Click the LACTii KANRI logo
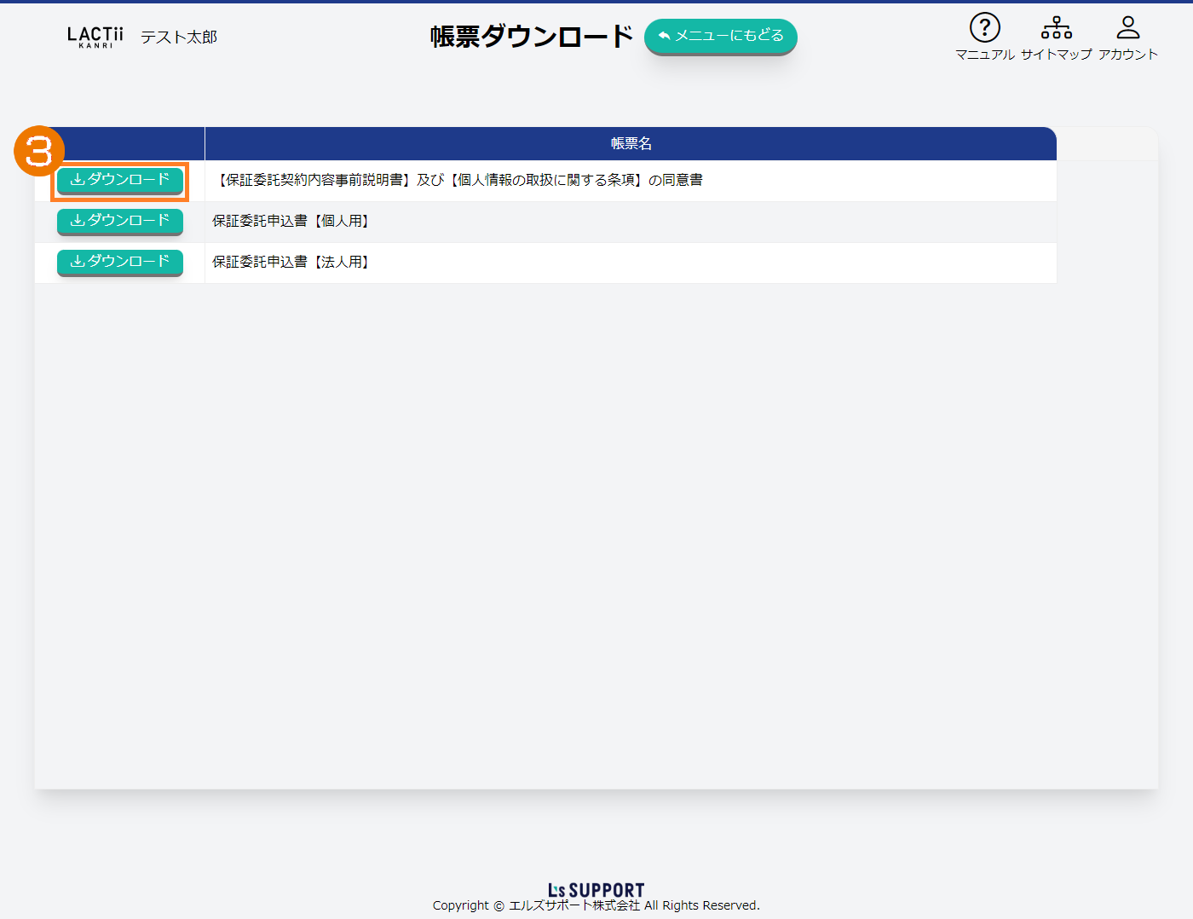Image resolution: width=1193 pixels, height=919 pixels. coord(95,37)
